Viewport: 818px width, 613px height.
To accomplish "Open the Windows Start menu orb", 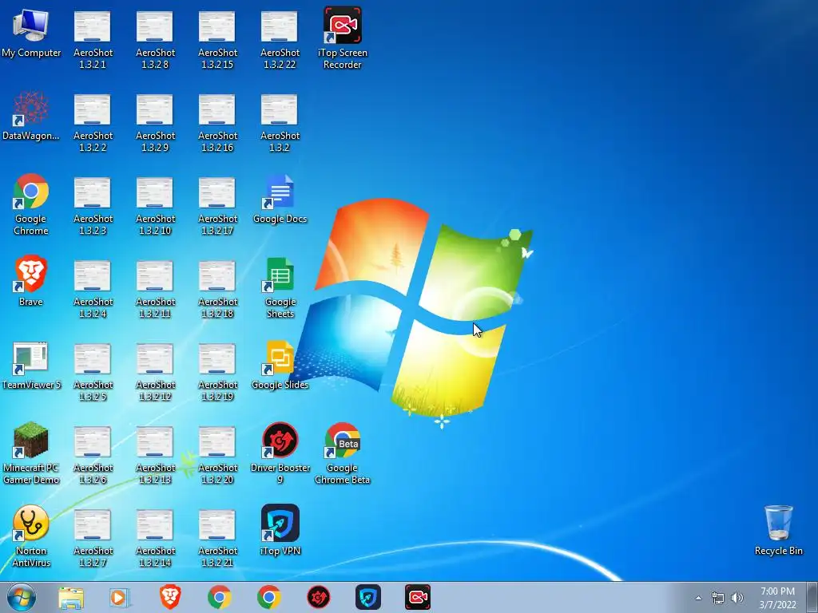I will (22, 597).
